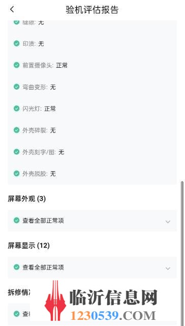Click the 验机评估报告 page title

click(92, 10)
